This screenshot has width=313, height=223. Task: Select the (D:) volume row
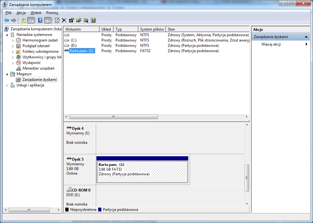156,46
